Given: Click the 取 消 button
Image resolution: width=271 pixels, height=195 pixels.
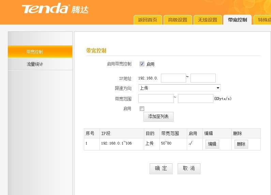Looking at the screenshot, I should coord(189,168).
